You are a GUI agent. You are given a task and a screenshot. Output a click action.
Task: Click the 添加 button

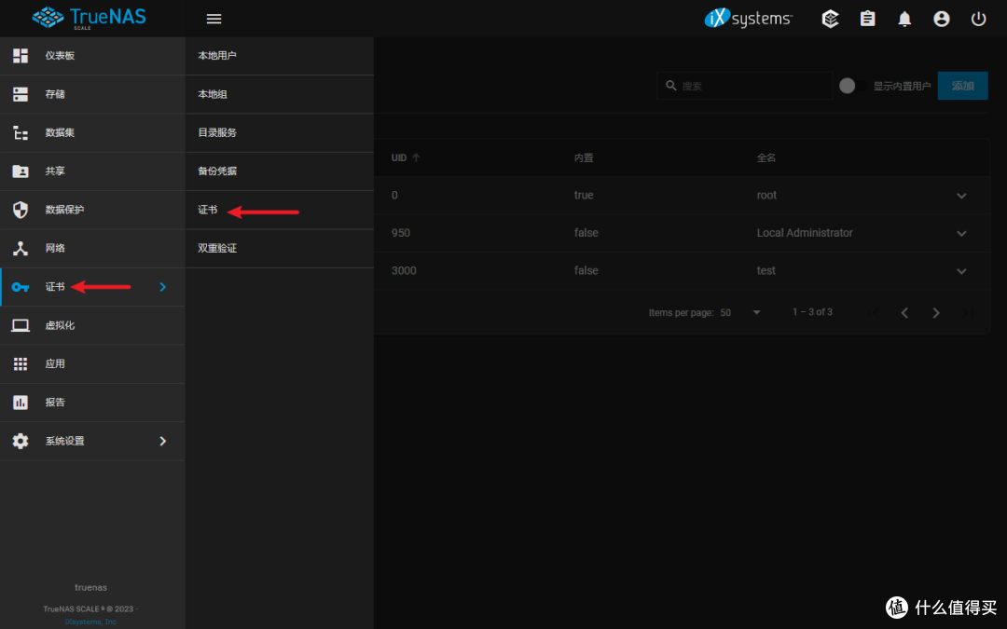(962, 86)
